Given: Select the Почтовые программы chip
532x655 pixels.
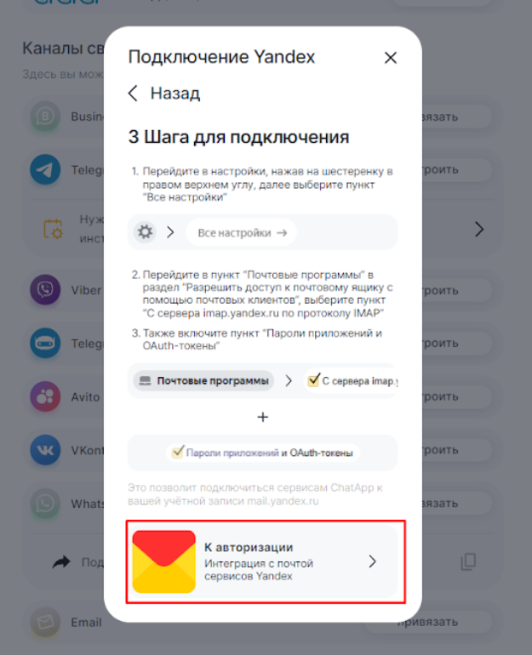Looking at the screenshot, I should pyautogui.click(x=204, y=380).
